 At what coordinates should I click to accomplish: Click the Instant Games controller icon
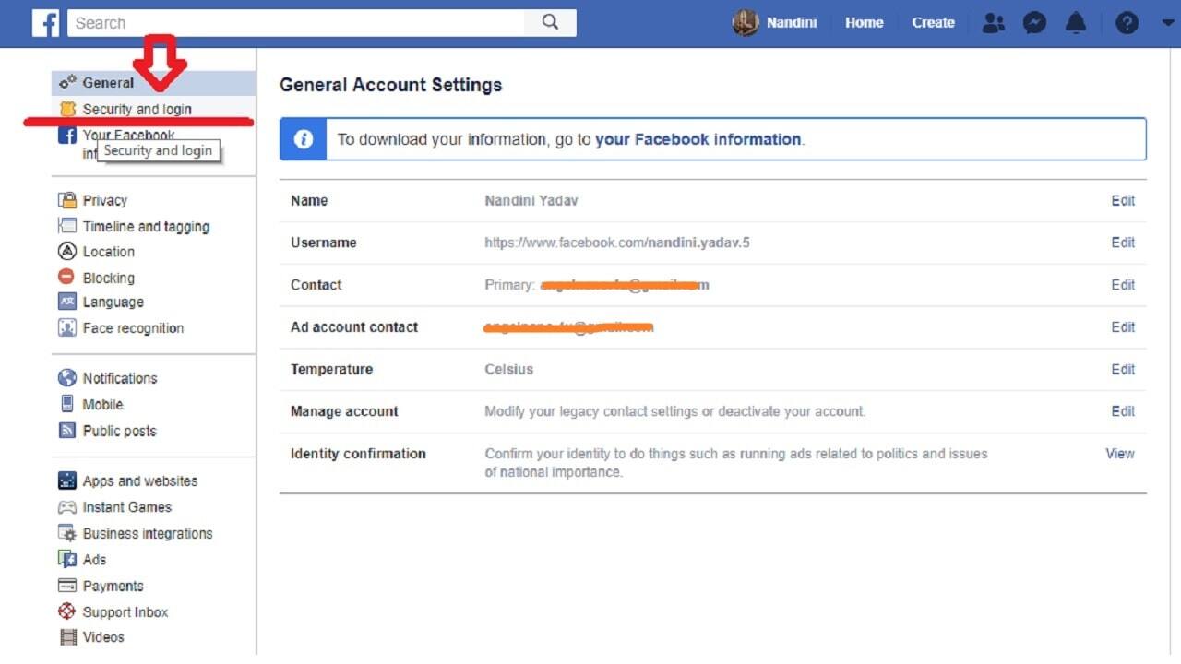[67, 507]
